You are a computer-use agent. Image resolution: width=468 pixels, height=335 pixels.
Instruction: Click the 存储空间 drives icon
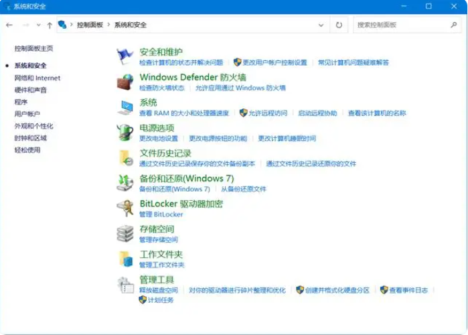[125, 233]
